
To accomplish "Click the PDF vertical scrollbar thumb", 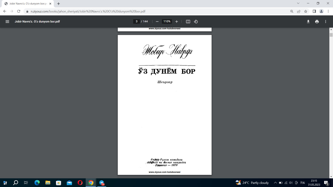I will (331, 35).
